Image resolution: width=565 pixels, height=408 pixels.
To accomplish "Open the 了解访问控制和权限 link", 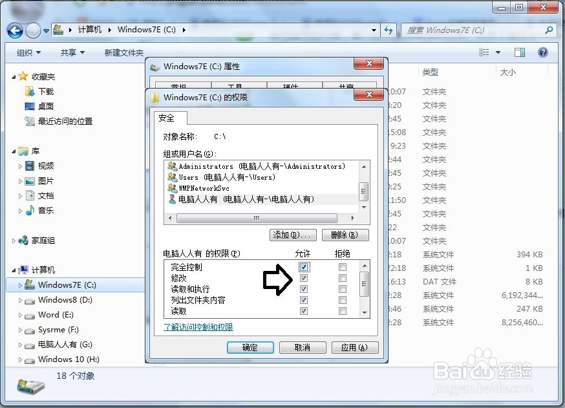I will point(198,327).
